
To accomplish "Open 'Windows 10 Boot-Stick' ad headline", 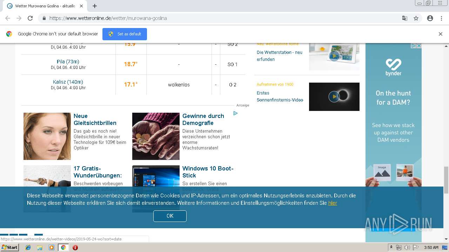I will click(208, 172).
